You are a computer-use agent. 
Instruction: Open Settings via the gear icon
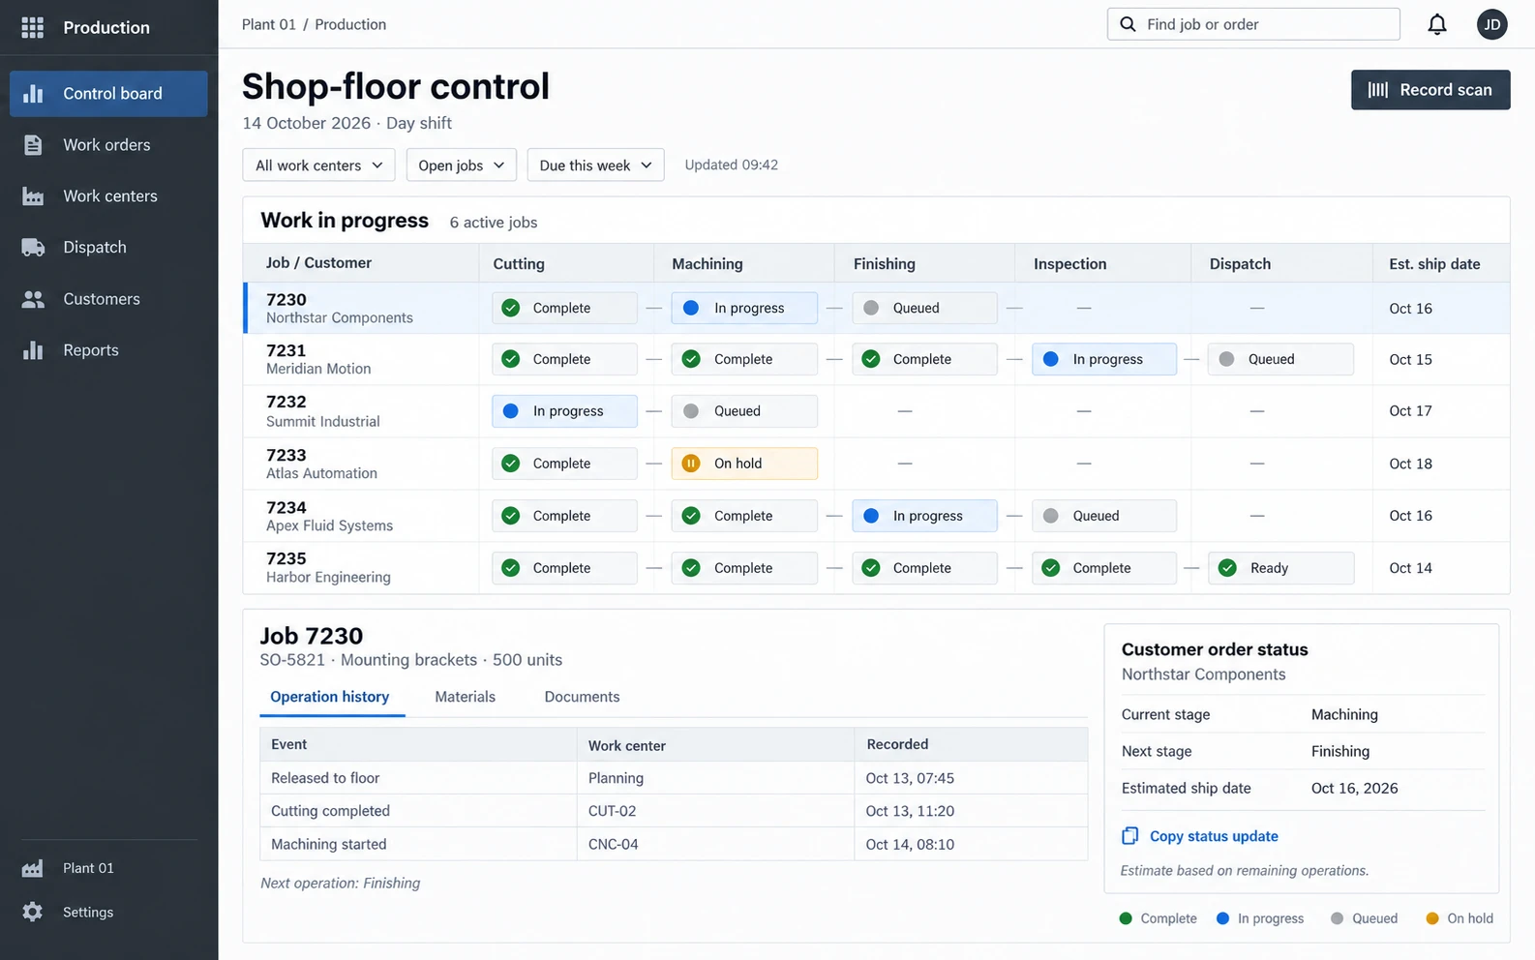pos(33,912)
